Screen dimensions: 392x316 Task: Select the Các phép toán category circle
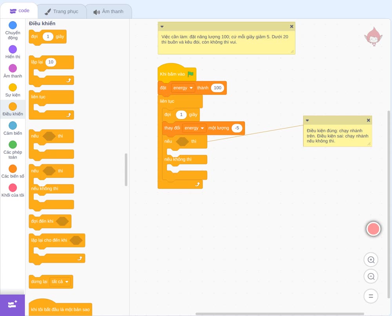point(13,145)
